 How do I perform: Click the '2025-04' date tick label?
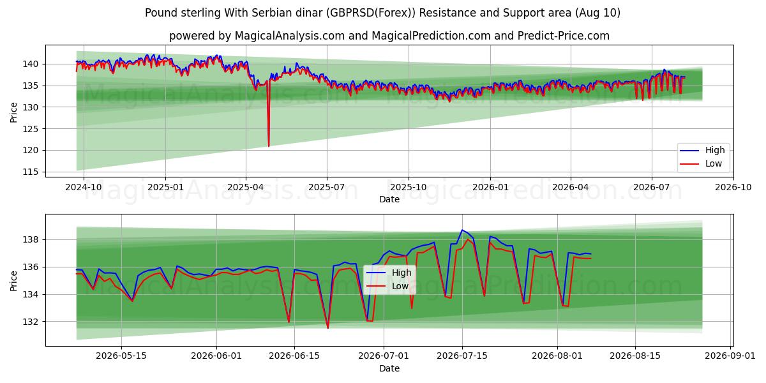246,188
